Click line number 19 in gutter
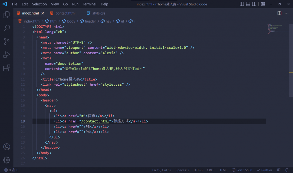The image size is (293, 173). tap(23, 121)
